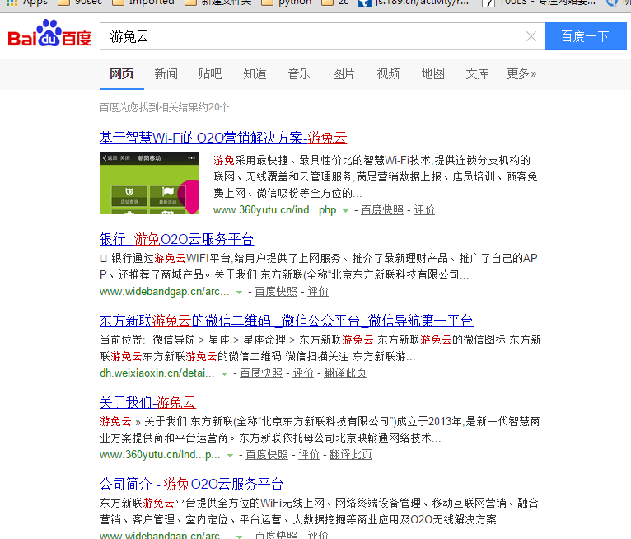Screen dimensions: 631x539
Task: Open the Imported bookmarks folder
Action: (x=143, y=2)
